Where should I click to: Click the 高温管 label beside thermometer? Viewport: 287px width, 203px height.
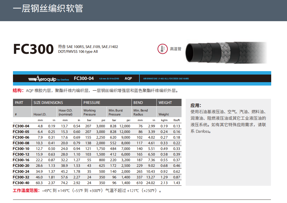point(176,49)
